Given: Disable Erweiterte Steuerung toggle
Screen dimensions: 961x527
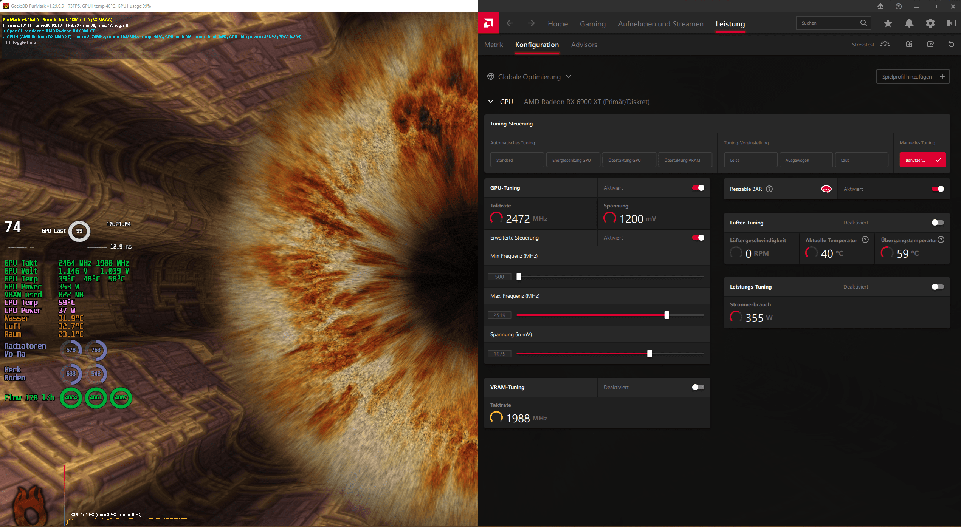Looking at the screenshot, I should (x=698, y=238).
